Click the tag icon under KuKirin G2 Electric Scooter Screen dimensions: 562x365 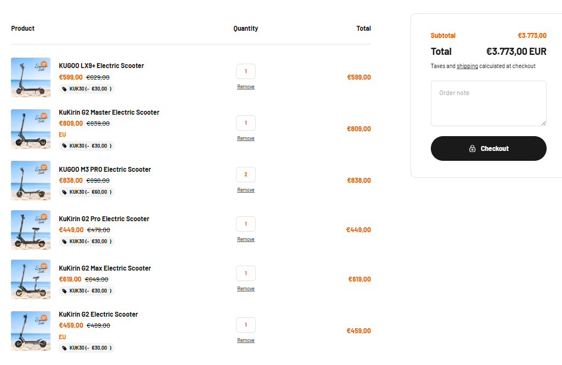65,348
